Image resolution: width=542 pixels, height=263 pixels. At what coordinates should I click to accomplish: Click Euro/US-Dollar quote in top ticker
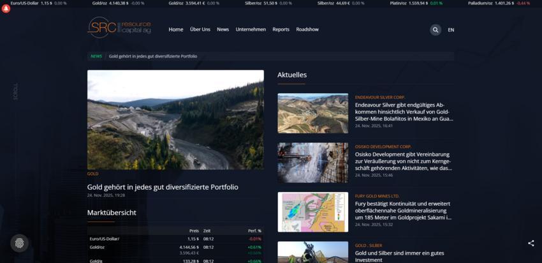(x=38, y=3)
